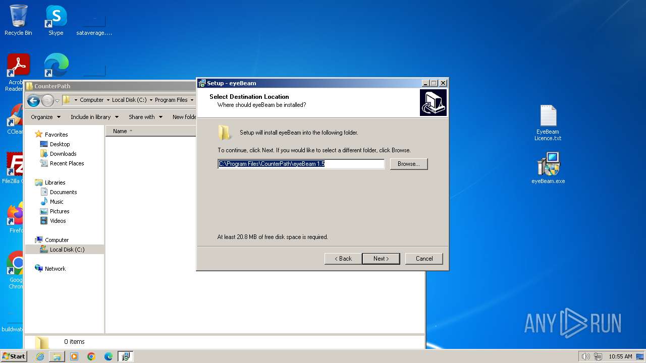The image size is (646, 363).
Task: Open the Firefox desktop shortcut
Action: [15, 218]
